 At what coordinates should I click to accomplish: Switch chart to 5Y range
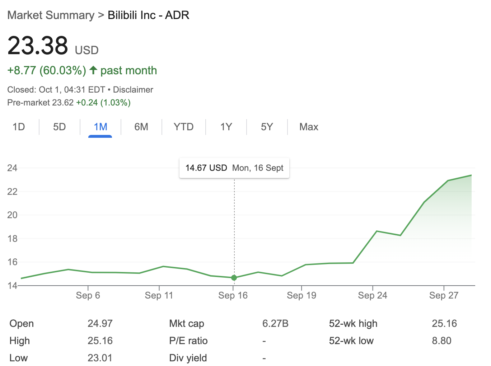267,127
